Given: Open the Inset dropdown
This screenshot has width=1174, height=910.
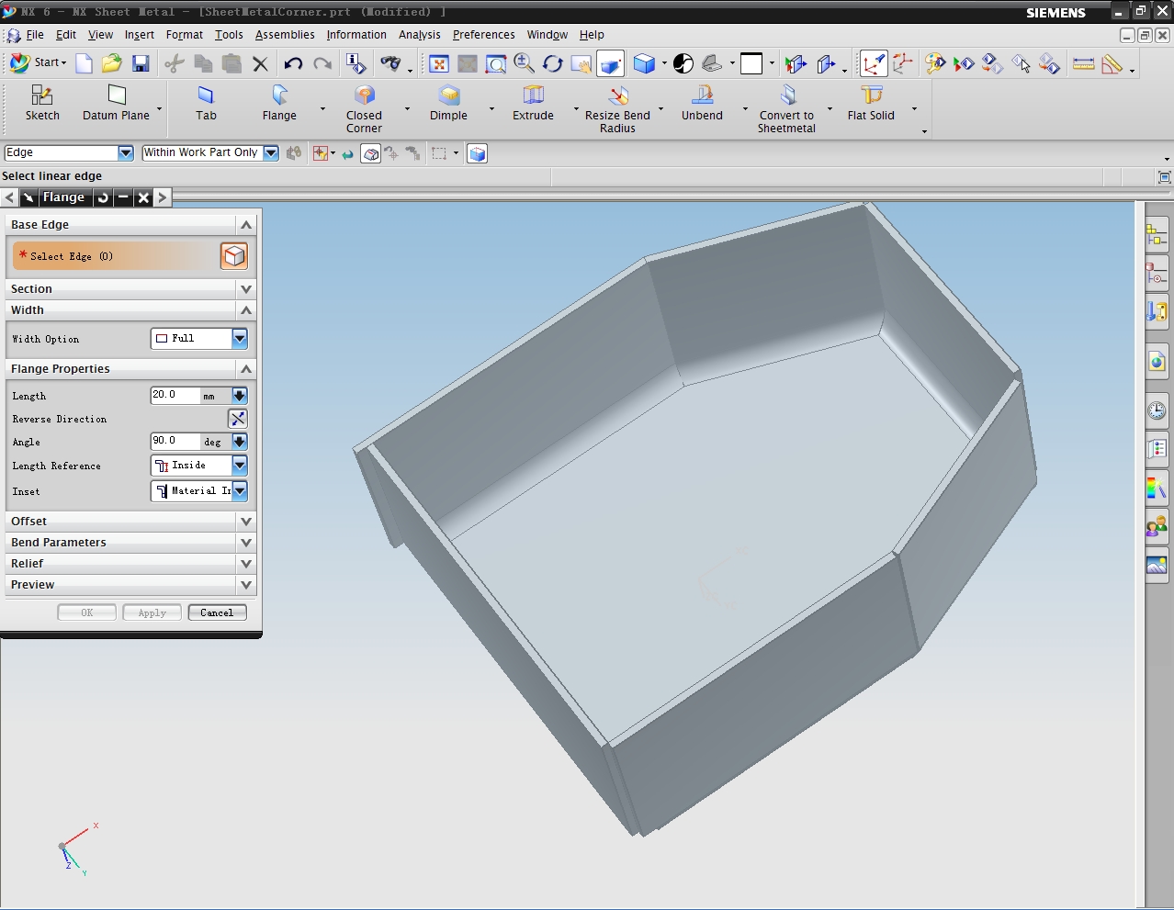Looking at the screenshot, I should pyautogui.click(x=240, y=491).
